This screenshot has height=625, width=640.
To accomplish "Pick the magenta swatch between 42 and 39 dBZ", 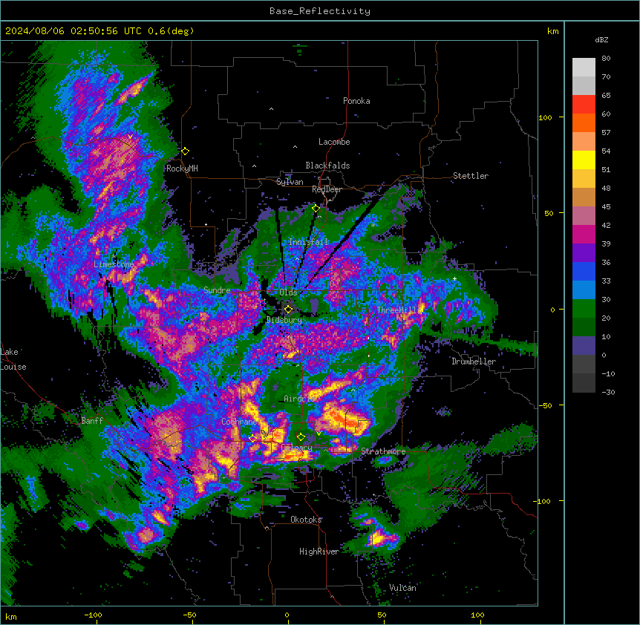I will click(584, 234).
